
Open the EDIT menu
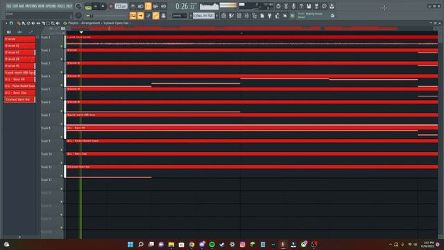pos(15,6)
